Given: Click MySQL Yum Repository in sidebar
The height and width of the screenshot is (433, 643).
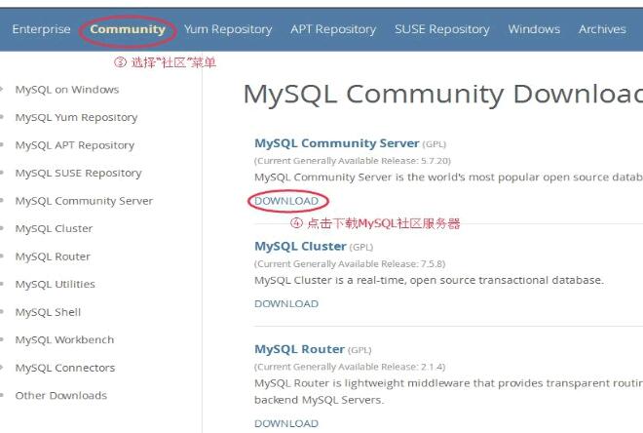Looking at the screenshot, I should click(x=76, y=117).
